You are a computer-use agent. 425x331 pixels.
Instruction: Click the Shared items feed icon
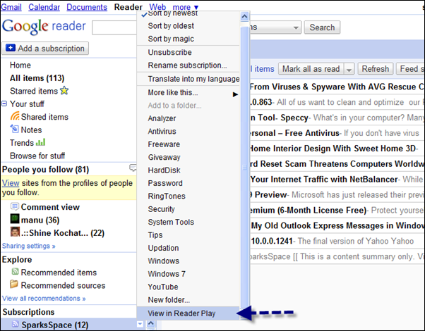pos(15,115)
